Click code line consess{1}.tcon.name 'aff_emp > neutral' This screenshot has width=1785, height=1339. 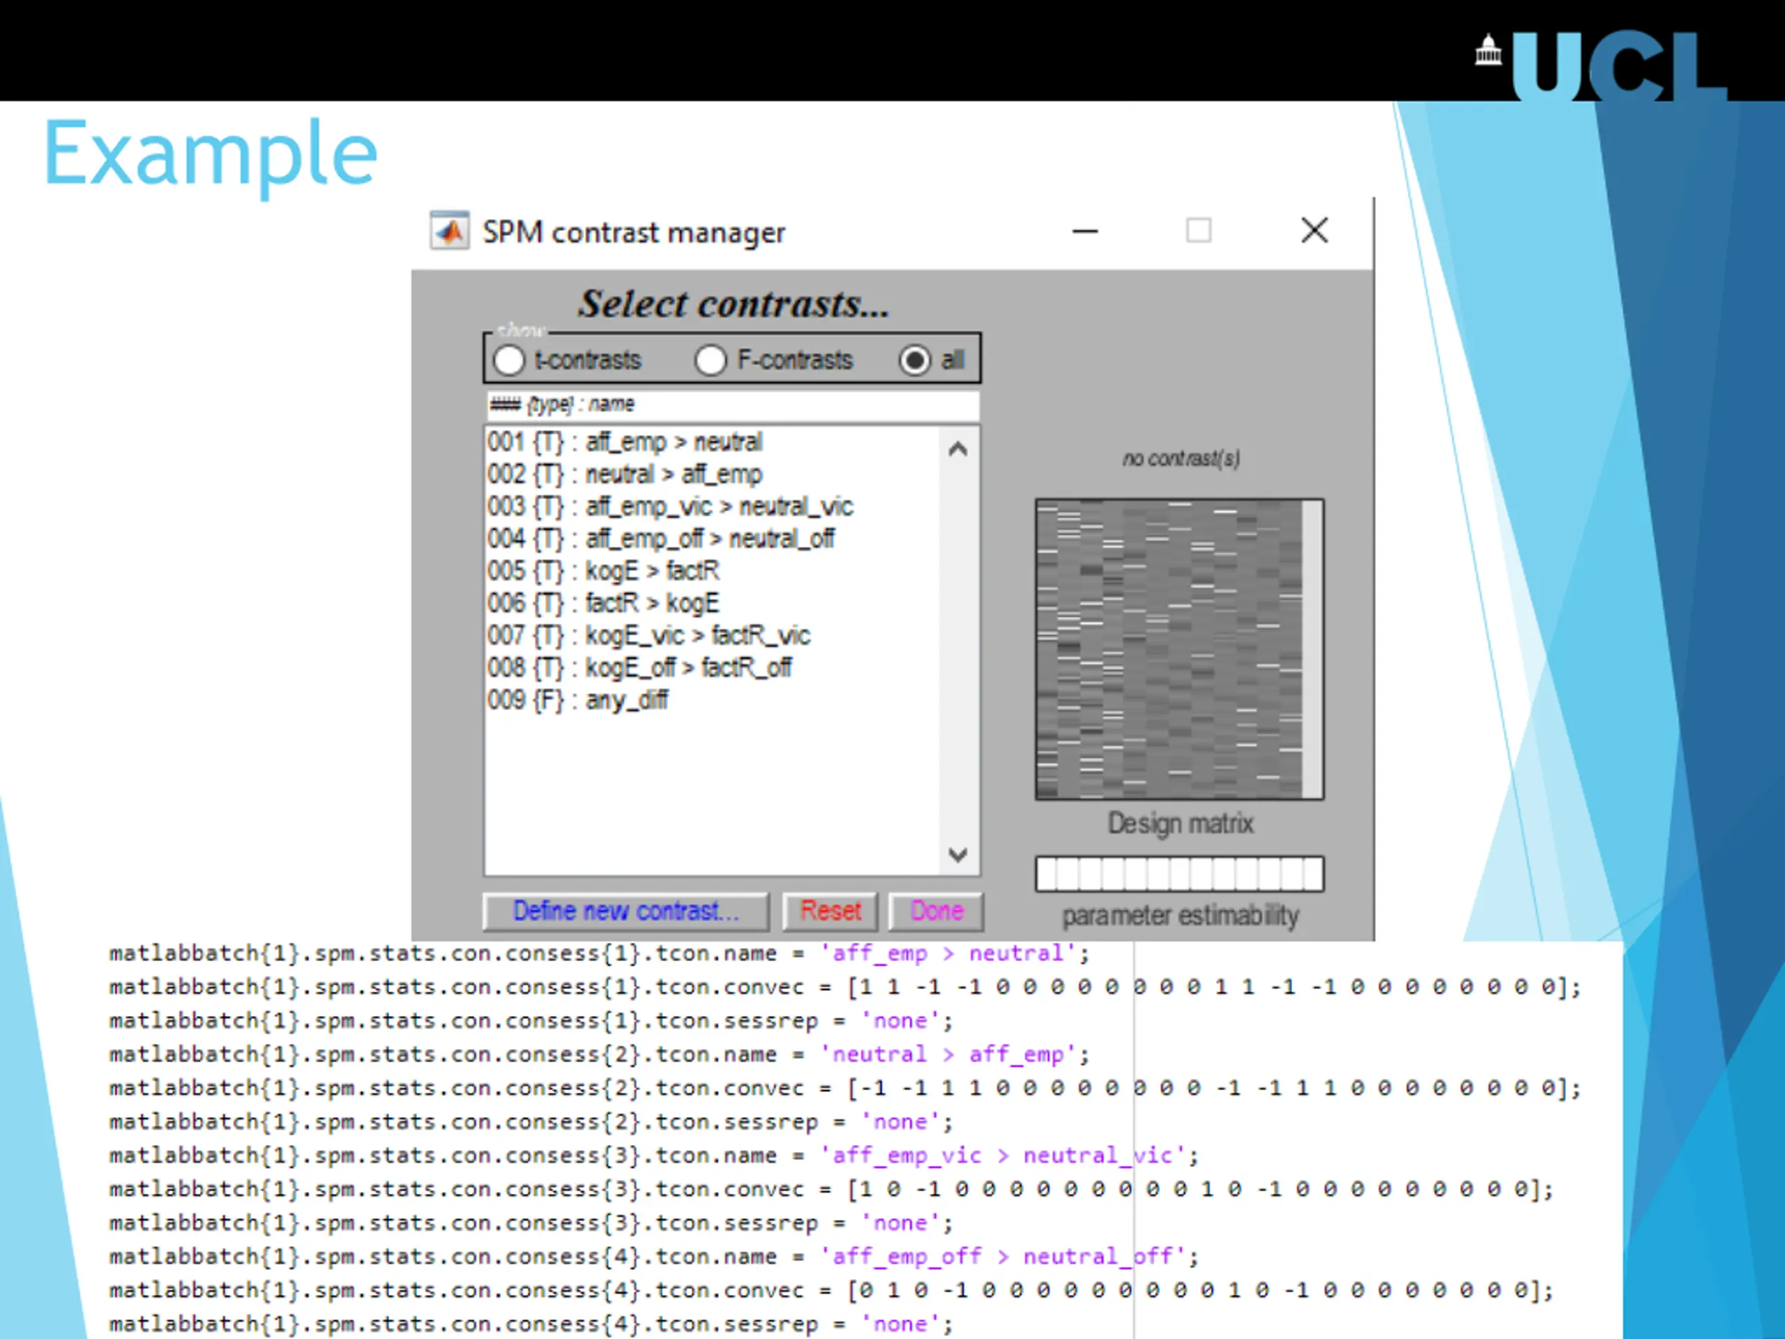click(x=600, y=954)
